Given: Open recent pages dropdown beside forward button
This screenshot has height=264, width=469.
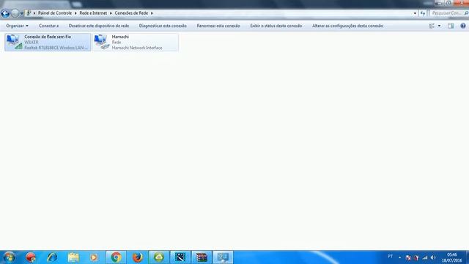Looking at the screenshot, I should tap(21, 13).
